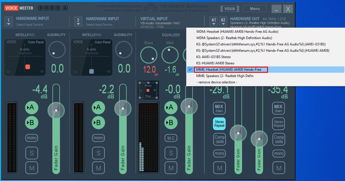The height and width of the screenshot is (181, 345).
Task: Toggle bus A on the Virtual Input strip
Action: pyautogui.click(x=171, y=107)
